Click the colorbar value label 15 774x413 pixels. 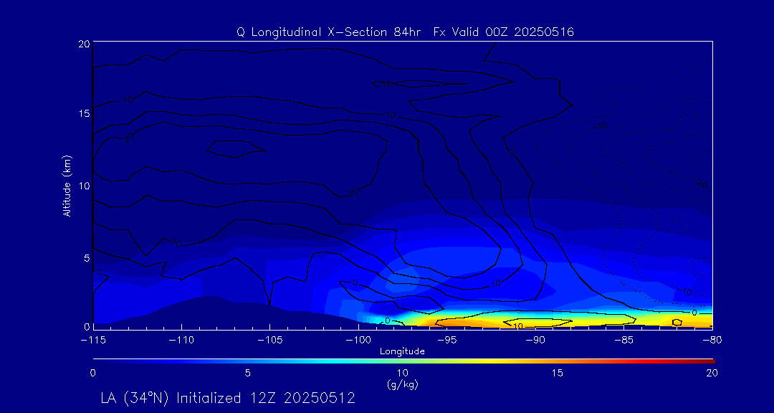(558, 374)
